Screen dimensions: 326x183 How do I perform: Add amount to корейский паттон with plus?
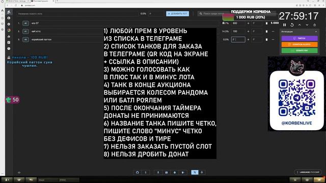pos(248,40)
